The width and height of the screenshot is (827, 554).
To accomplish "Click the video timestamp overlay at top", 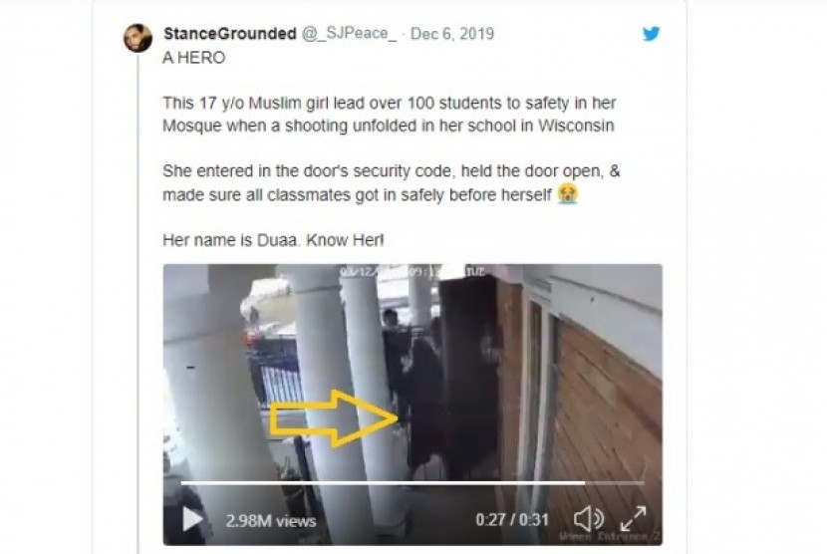I will [x=413, y=271].
